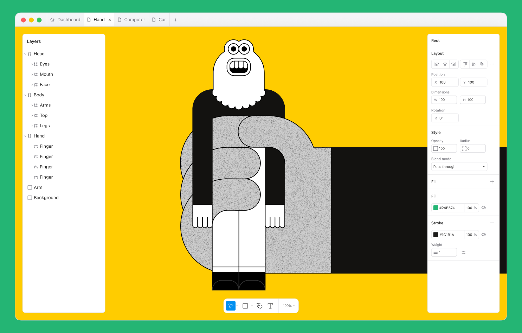
Task: Select the Rectangle shape tool
Action: 245,306
